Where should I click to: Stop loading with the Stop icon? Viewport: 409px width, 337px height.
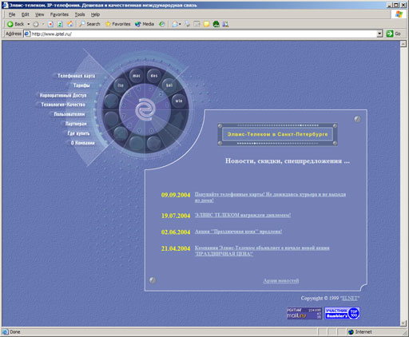click(x=50, y=24)
